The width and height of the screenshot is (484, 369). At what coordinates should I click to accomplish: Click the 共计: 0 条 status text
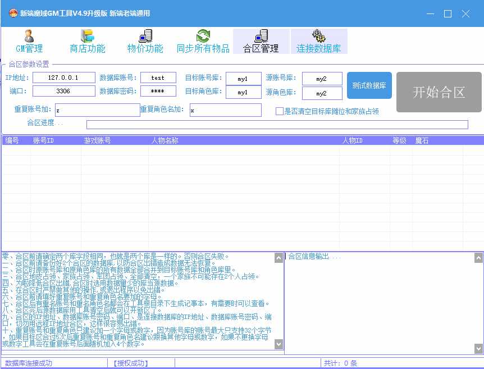tap(340, 363)
